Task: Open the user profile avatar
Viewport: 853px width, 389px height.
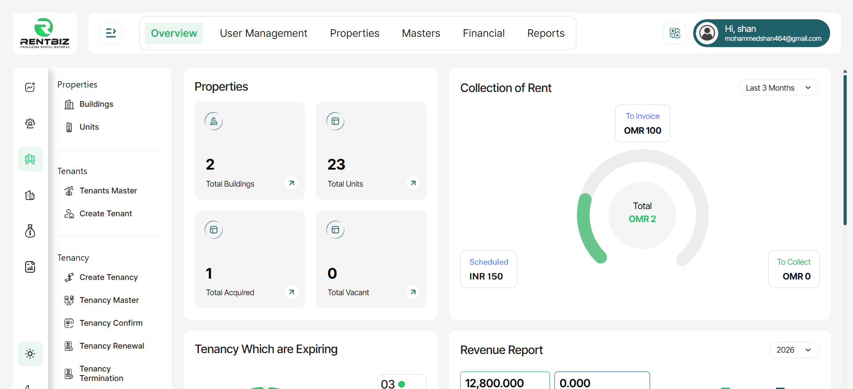Action: coord(708,33)
